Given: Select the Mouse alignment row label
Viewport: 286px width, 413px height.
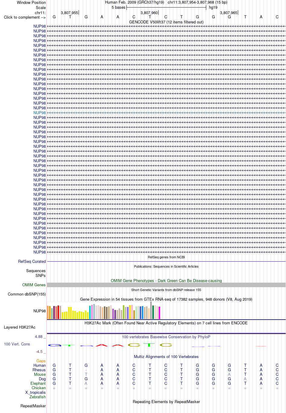Looking at the screenshot, I should (40, 375).
